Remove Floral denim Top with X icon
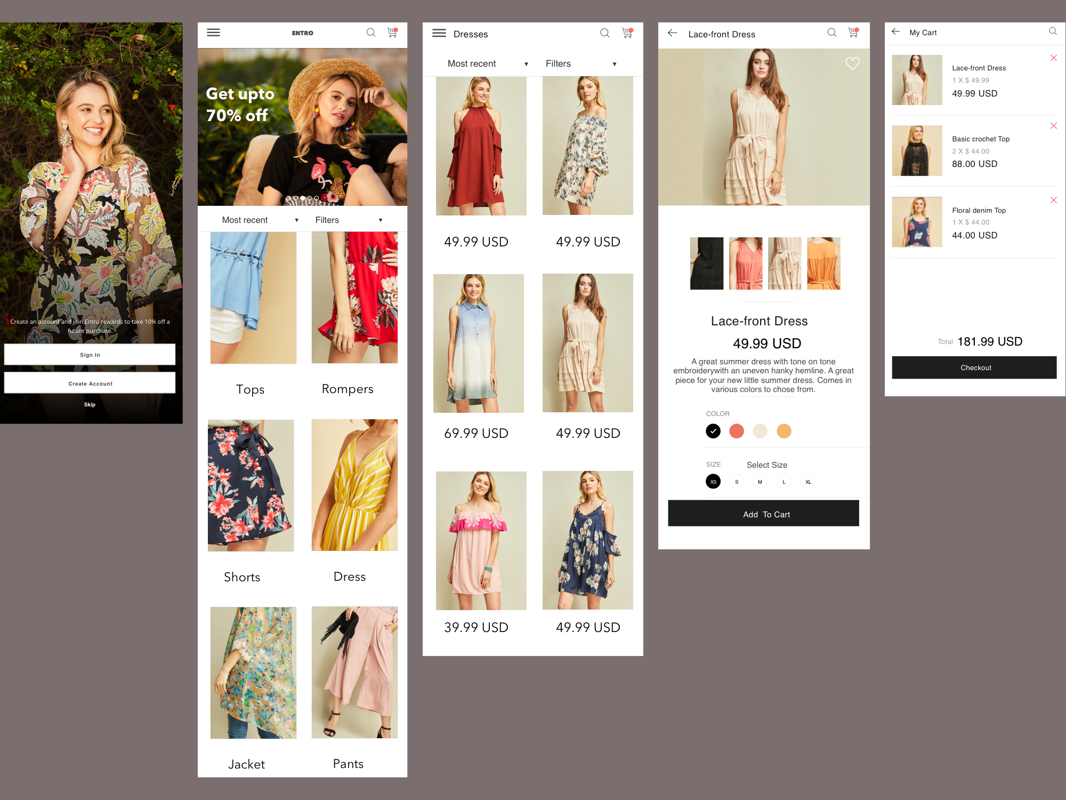Image resolution: width=1066 pixels, height=800 pixels. [x=1053, y=200]
